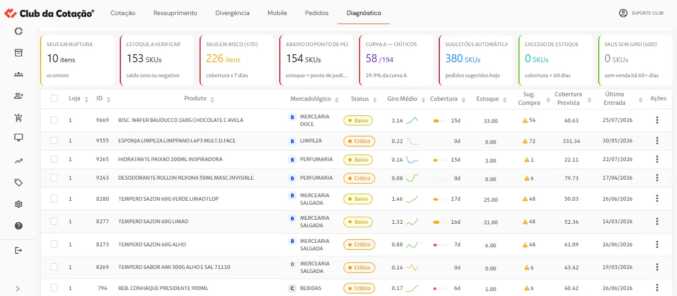Check the box for product ID 9243
677x296 pixels.
point(54,178)
